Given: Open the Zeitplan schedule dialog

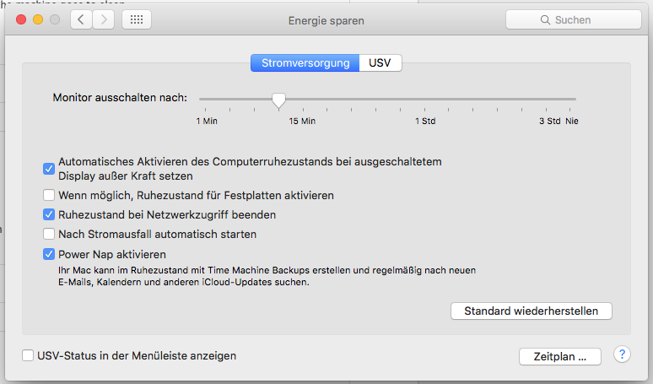Looking at the screenshot, I should [x=560, y=356].
